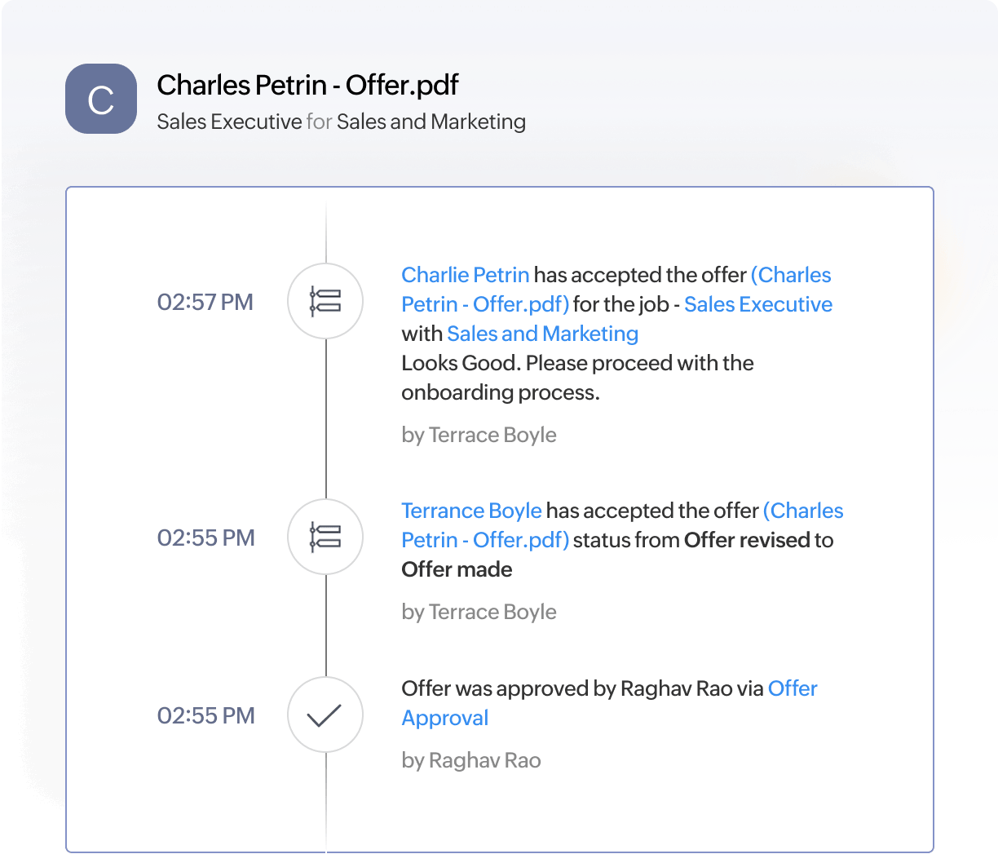Click the 'by Raghav Rao' attribution text

(x=470, y=760)
